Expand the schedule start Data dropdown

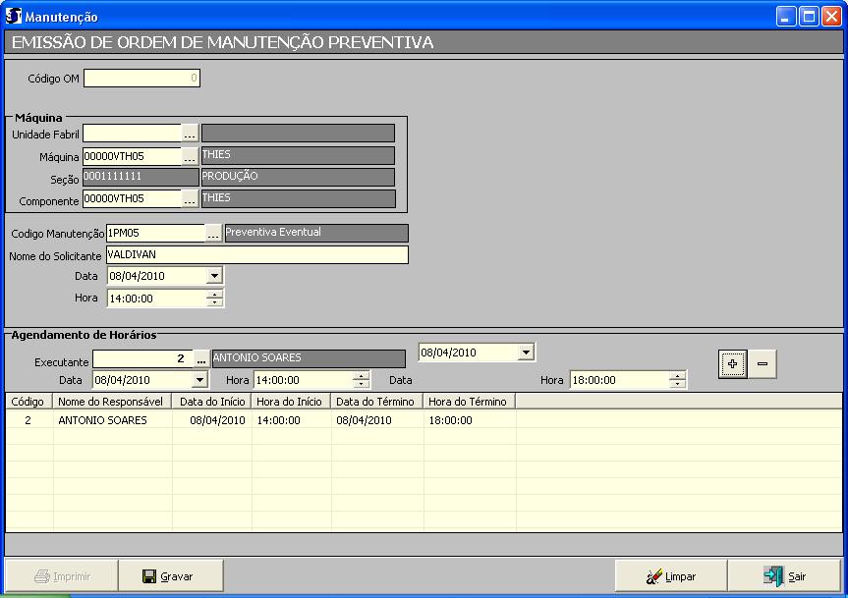(x=199, y=380)
